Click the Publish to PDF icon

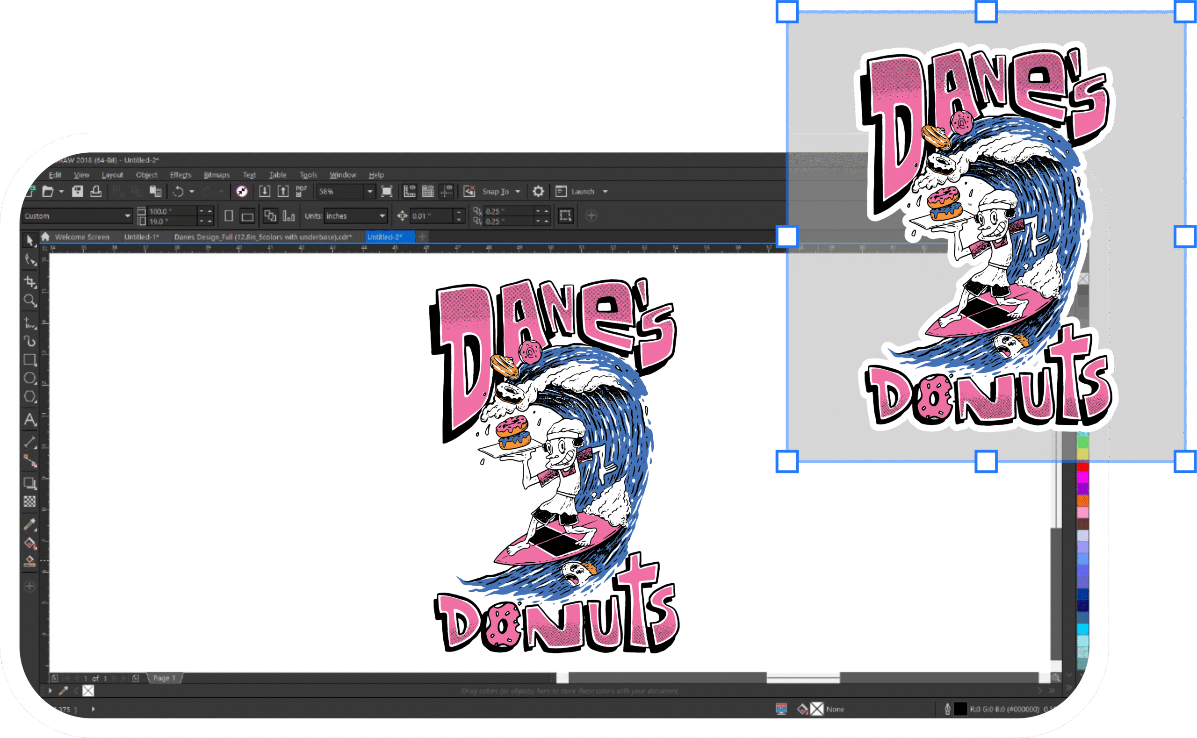(x=301, y=191)
